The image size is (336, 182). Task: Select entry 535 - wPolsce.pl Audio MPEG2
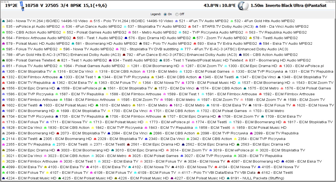[33, 27]
